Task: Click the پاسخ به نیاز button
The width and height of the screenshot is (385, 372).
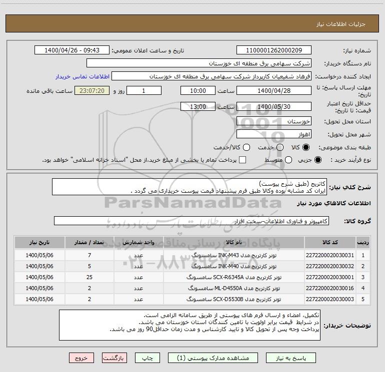Action: tap(291, 358)
